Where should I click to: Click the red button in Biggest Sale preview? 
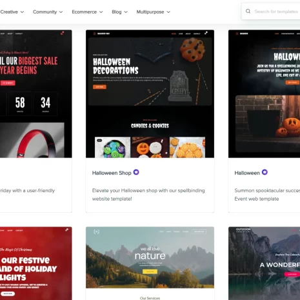(8, 83)
